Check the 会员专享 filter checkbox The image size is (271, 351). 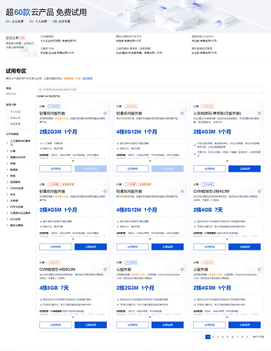7,124
